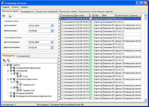The height and width of the screenshot is (107, 149).
Task: Switch to the Считыватели tab
Action: pos(23,56)
